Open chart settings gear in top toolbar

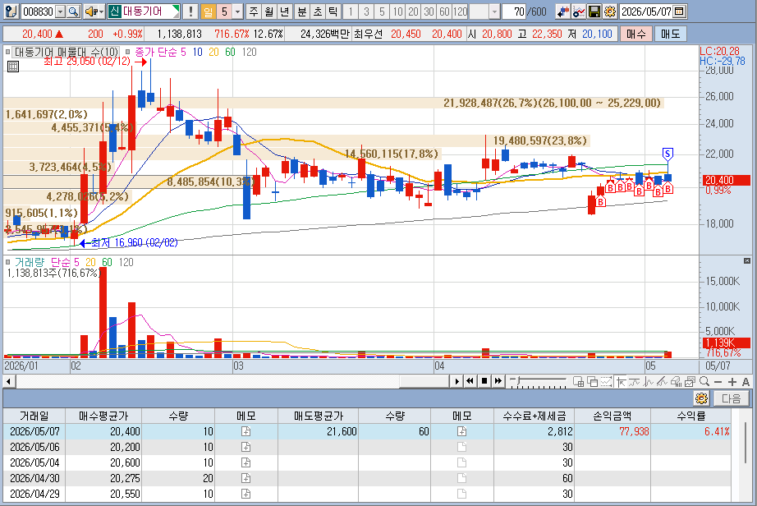coord(610,11)
